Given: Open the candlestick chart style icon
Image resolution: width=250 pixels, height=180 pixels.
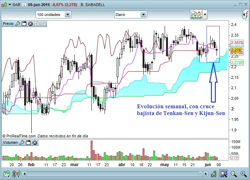Looking at the screenshot, I should tap(5, 5).
